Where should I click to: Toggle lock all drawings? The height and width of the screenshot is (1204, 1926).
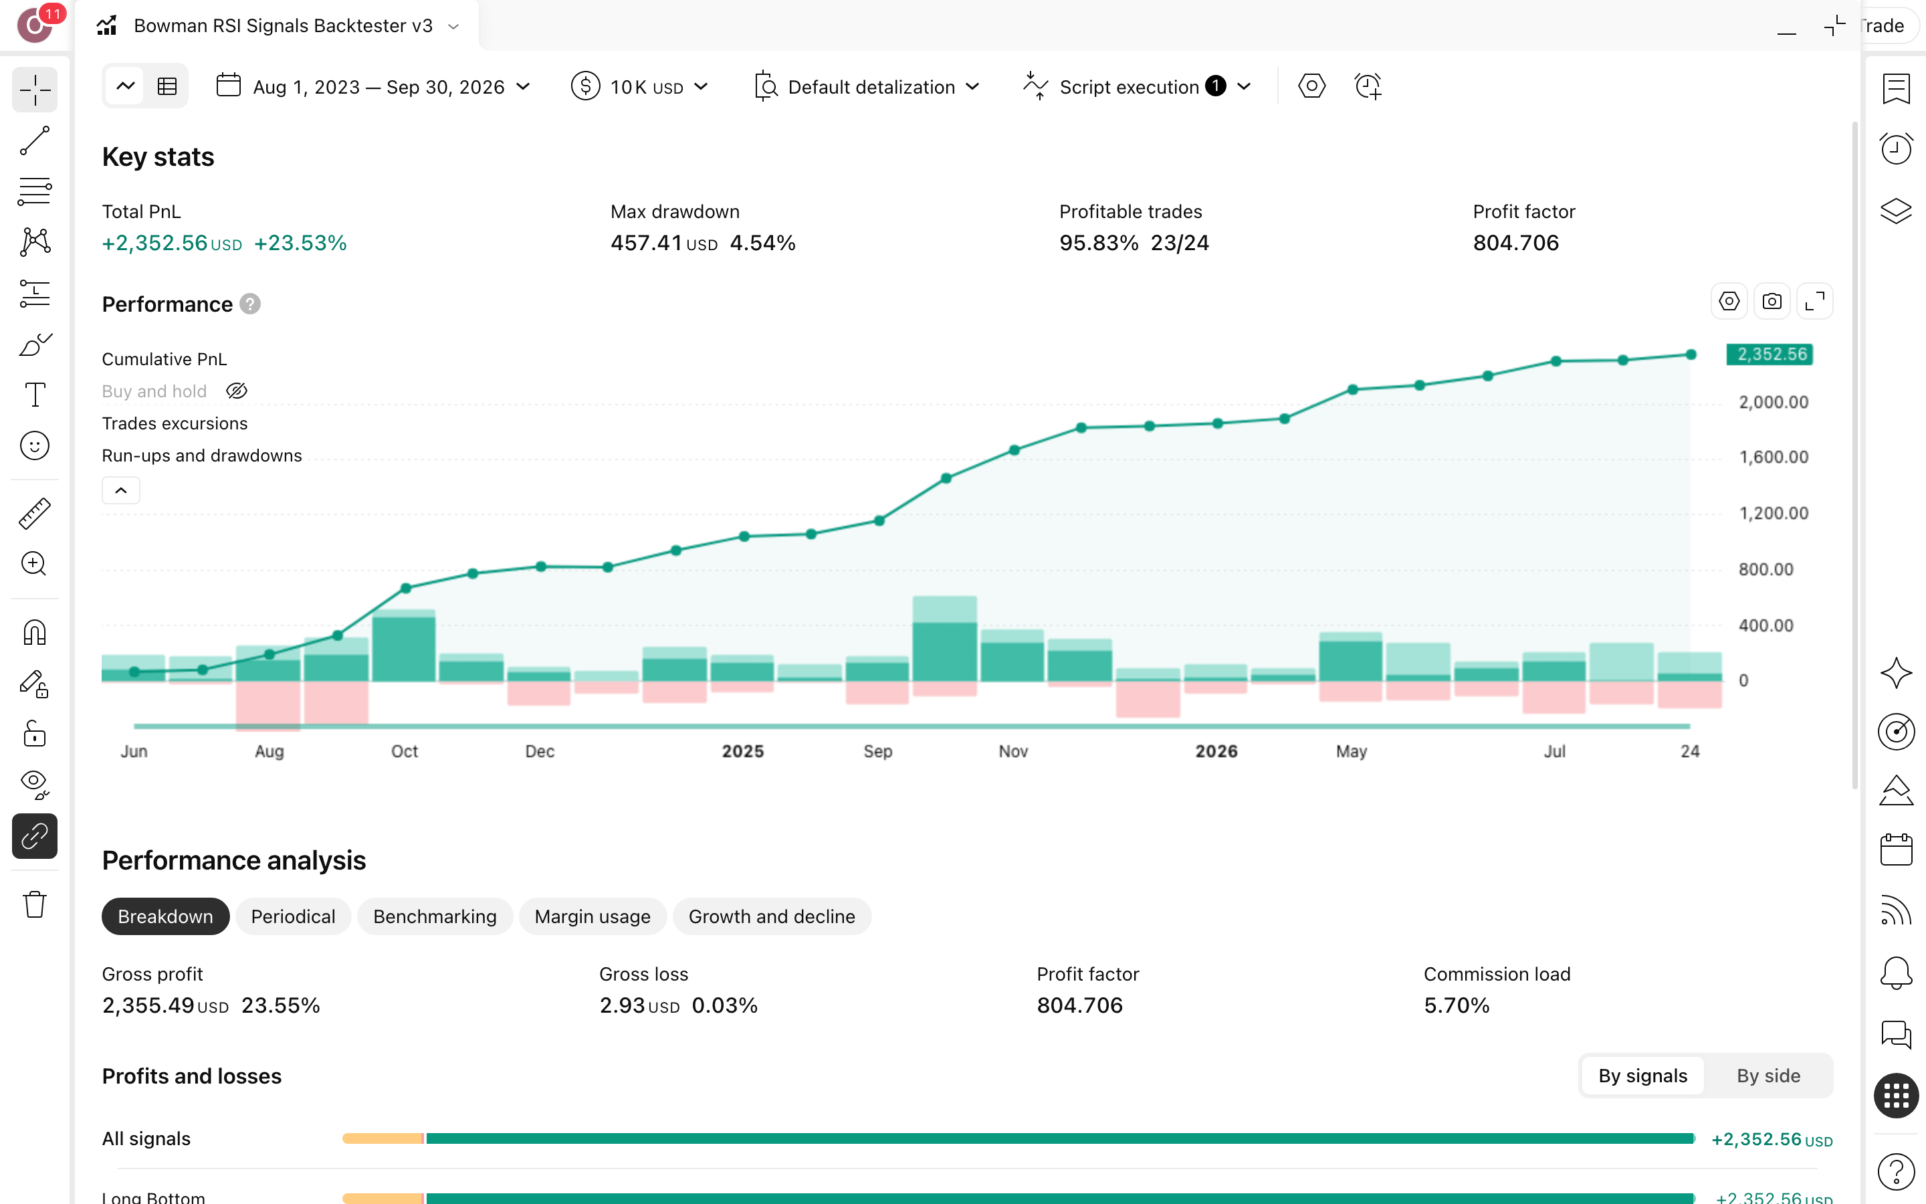[35, 734]
